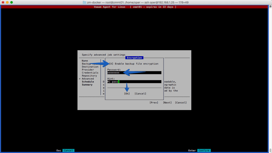Select the Repository wizard step
This screenshot has width=272, height=153.
(x=89, y=76)
